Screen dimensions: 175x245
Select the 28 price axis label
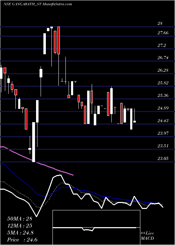[x=160, y=23]
